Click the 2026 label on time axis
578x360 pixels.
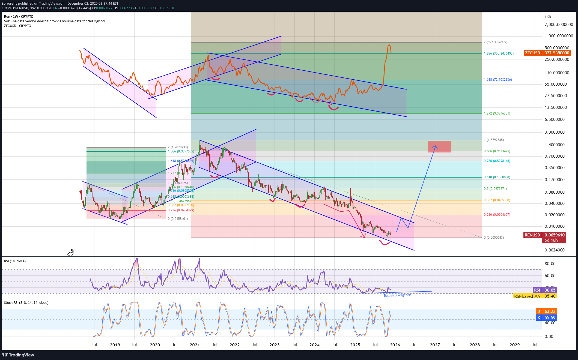pyautogui.click(x=395, y=345)
